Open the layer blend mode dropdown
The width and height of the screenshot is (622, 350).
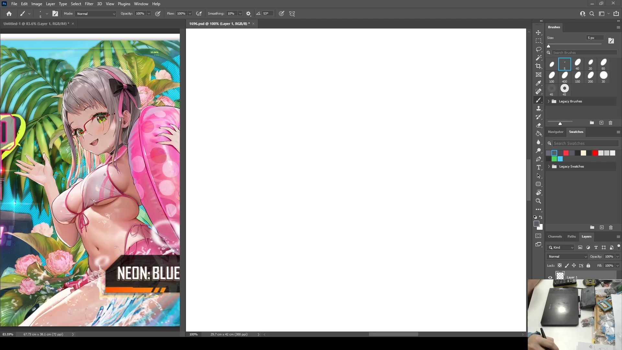[x=567, y=257]
